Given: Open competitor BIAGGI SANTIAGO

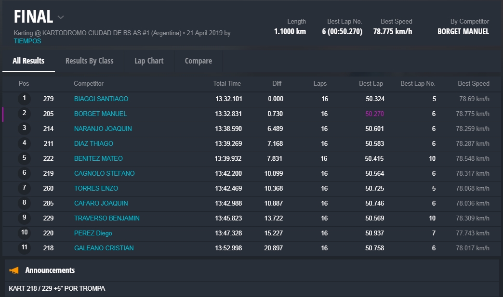Looking at the screenshot, I should pyautogui.click(x=101, y=99).
